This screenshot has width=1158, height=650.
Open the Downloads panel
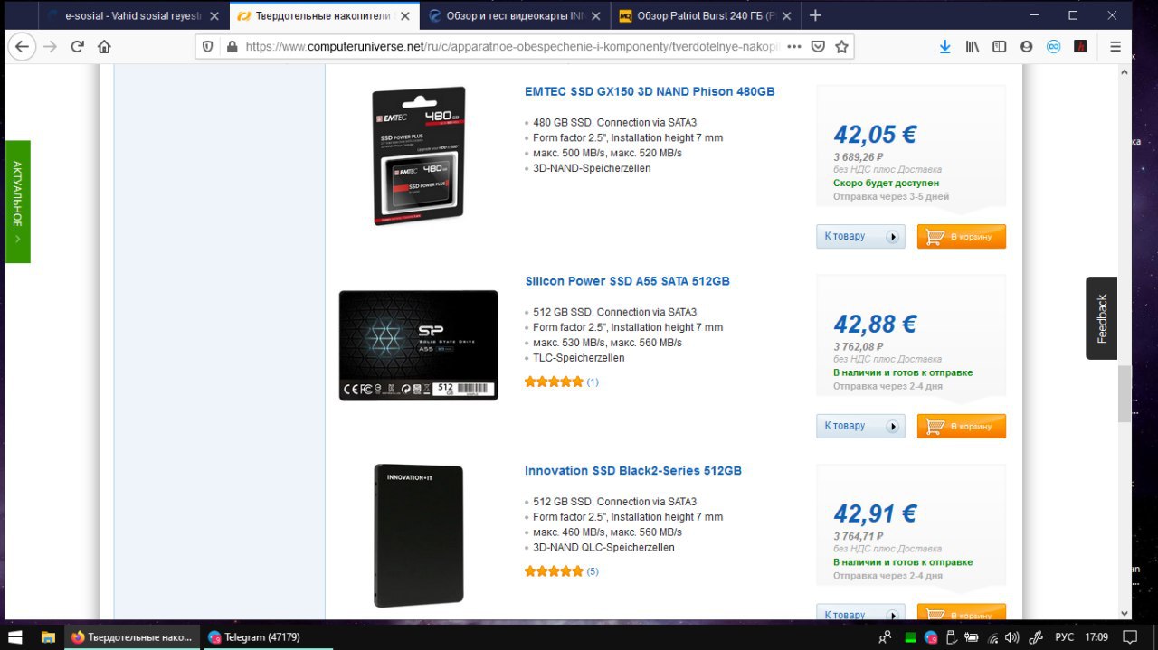coord(944,47)
